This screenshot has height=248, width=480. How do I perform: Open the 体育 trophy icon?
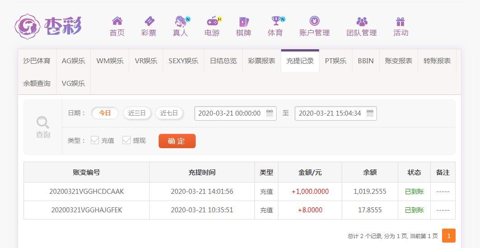click(276, 21)
